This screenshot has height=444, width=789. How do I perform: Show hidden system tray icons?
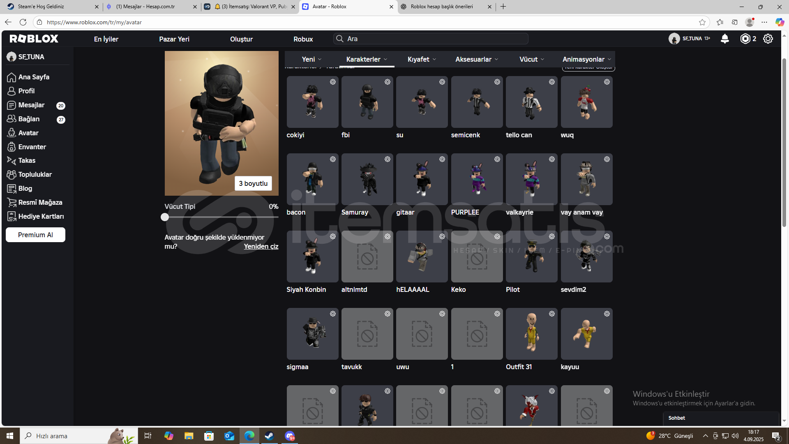tap(705, 436)
